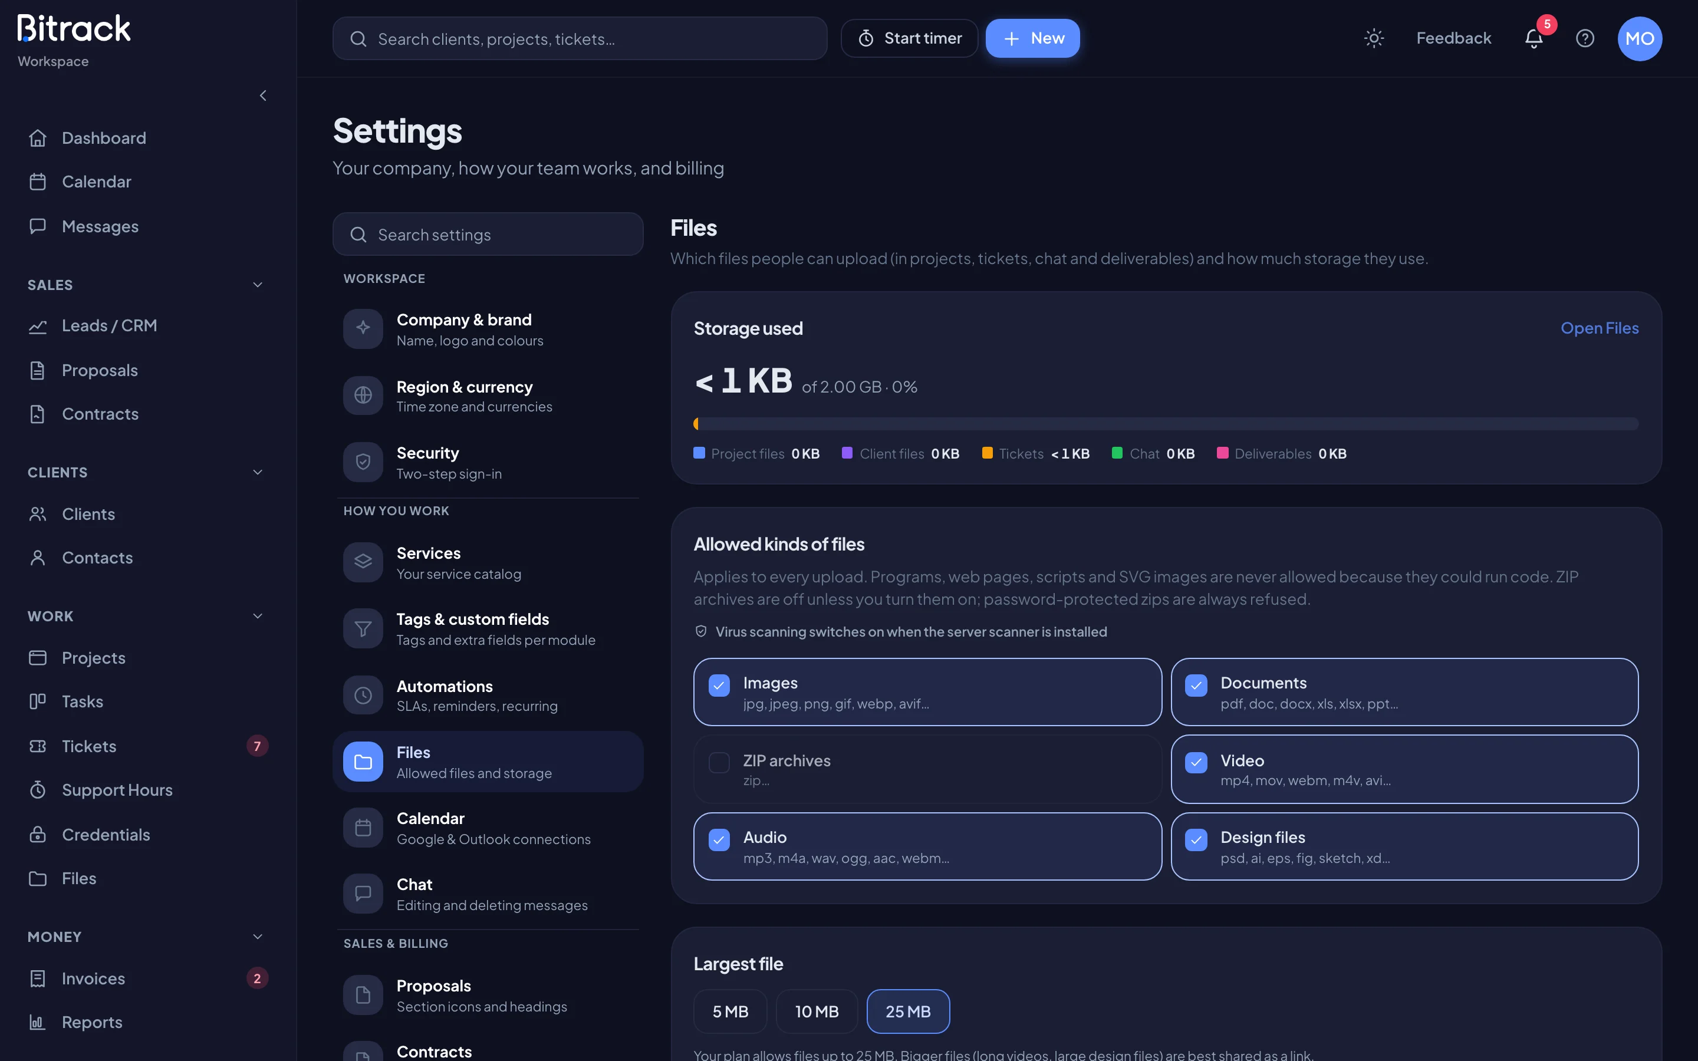1698x1061 pixels.
Task: Click Tickets badge showing 7
Action: (x=257, y=746)
